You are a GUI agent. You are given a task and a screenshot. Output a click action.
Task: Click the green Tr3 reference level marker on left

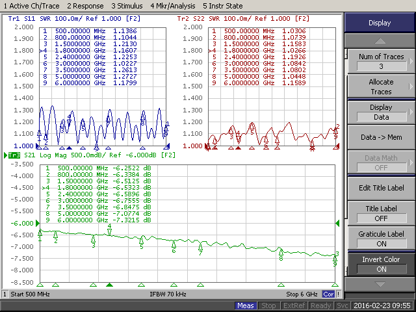point(38,223)
